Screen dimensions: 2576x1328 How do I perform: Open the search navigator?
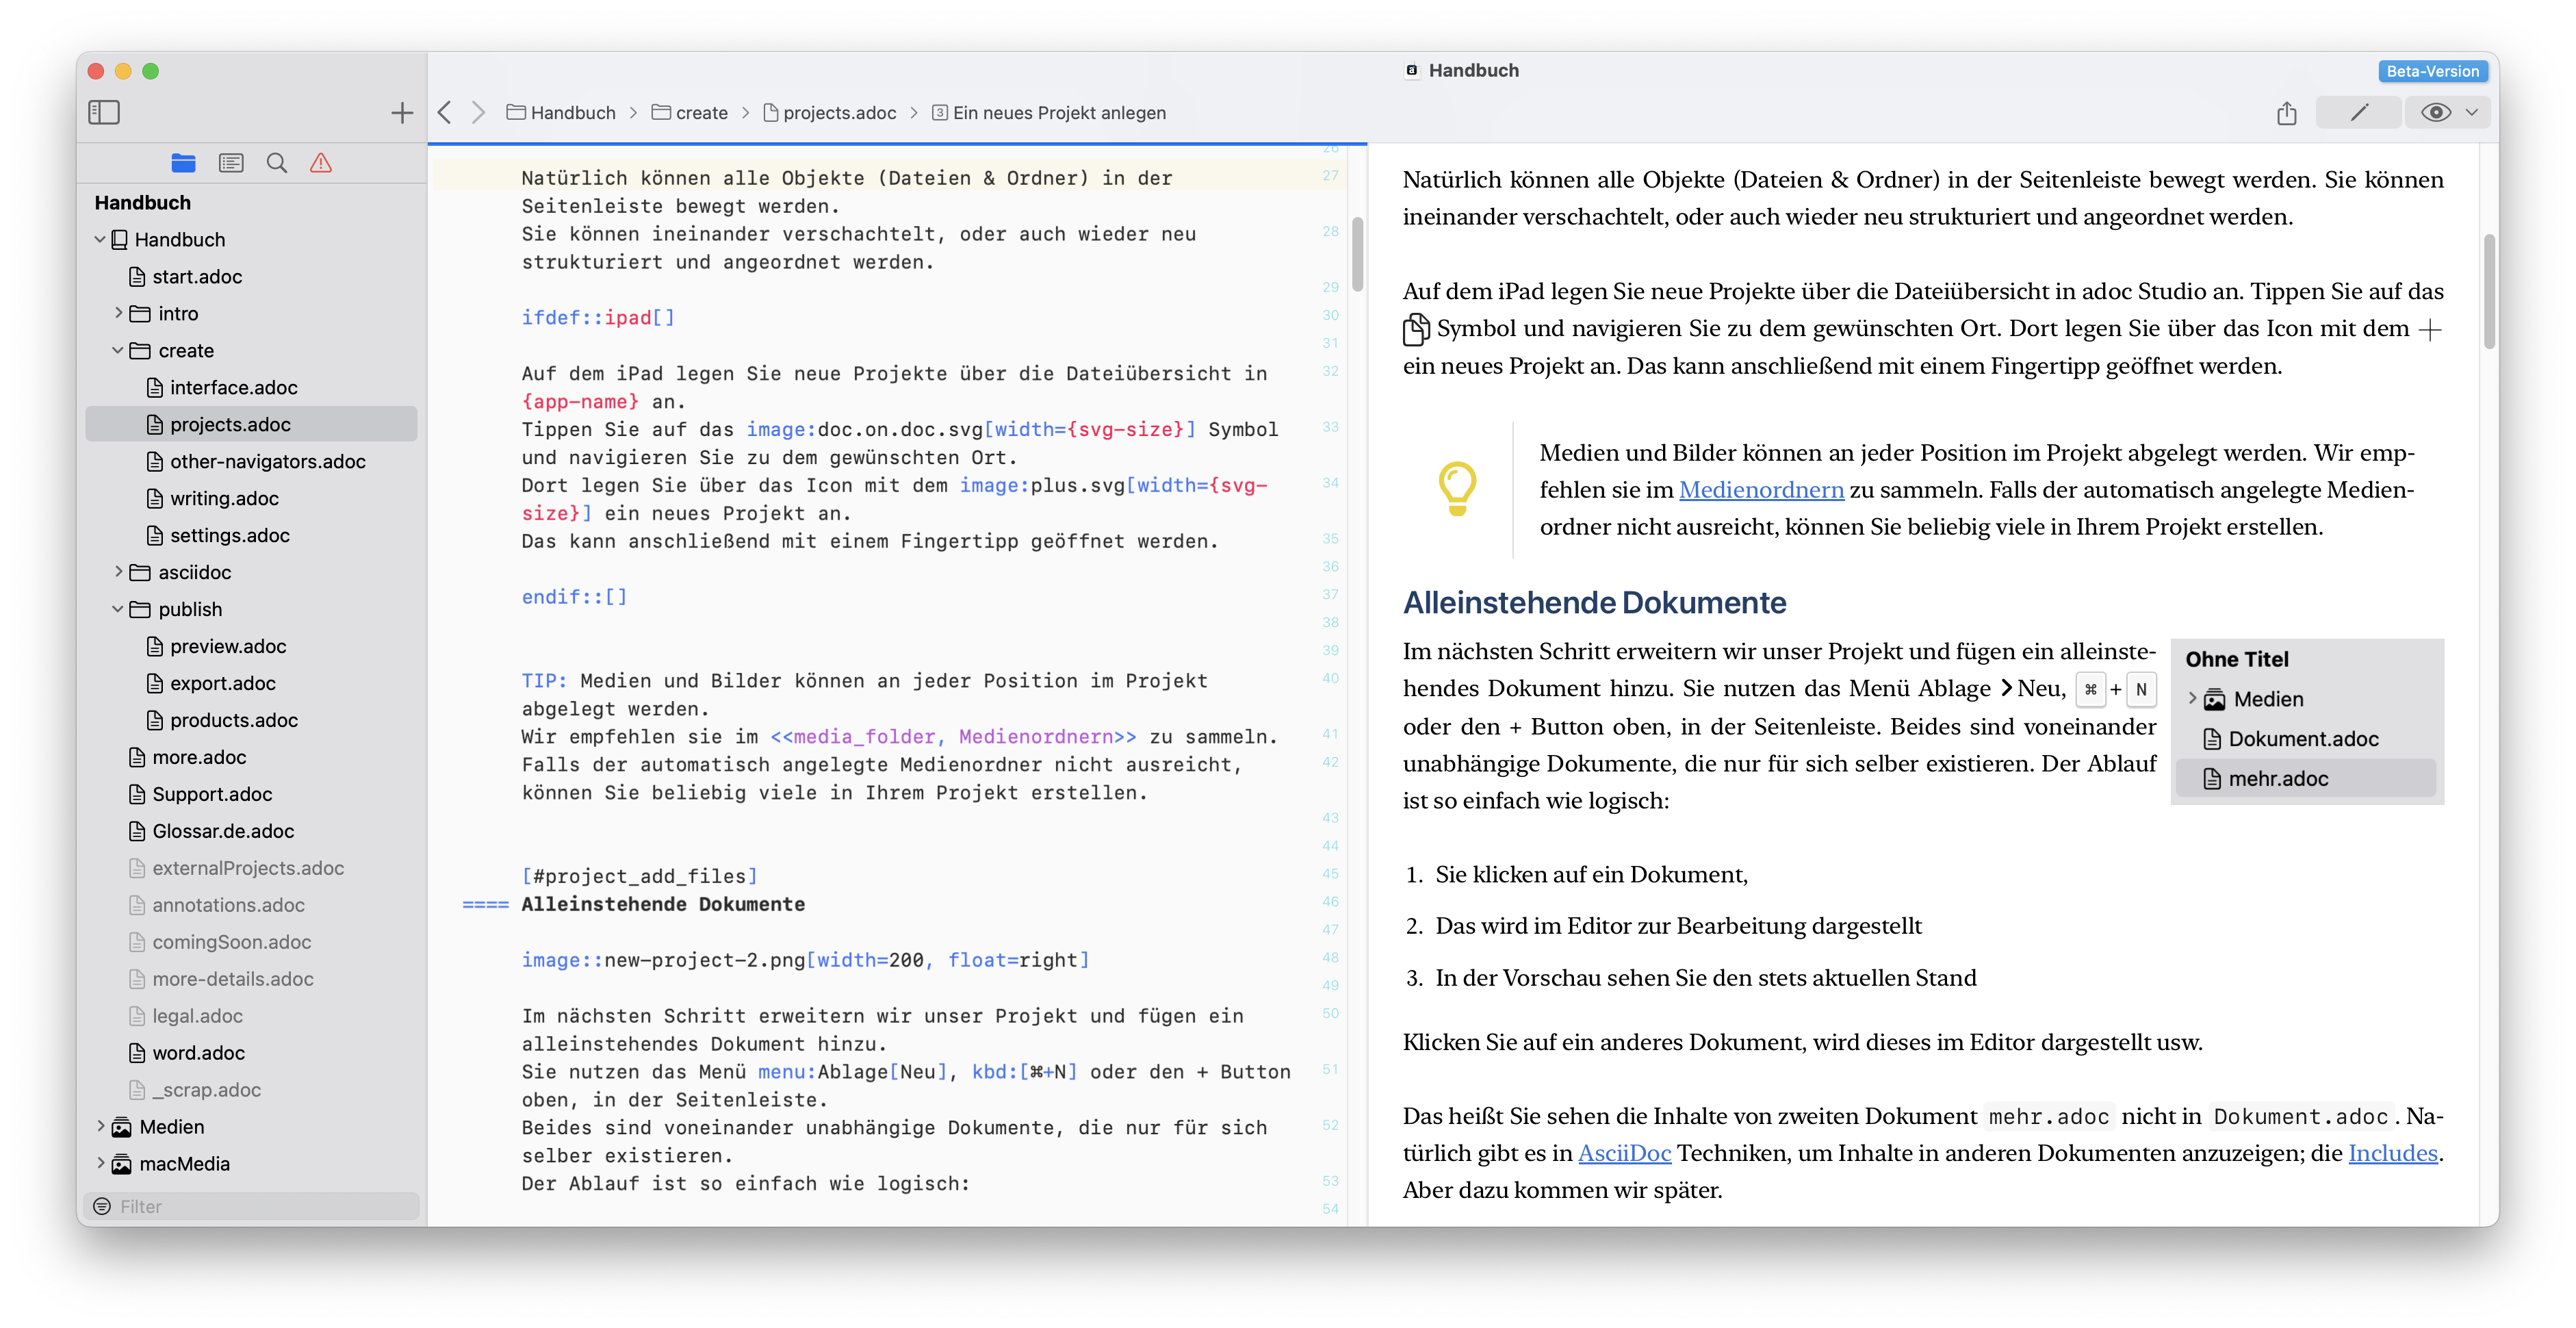276,162
